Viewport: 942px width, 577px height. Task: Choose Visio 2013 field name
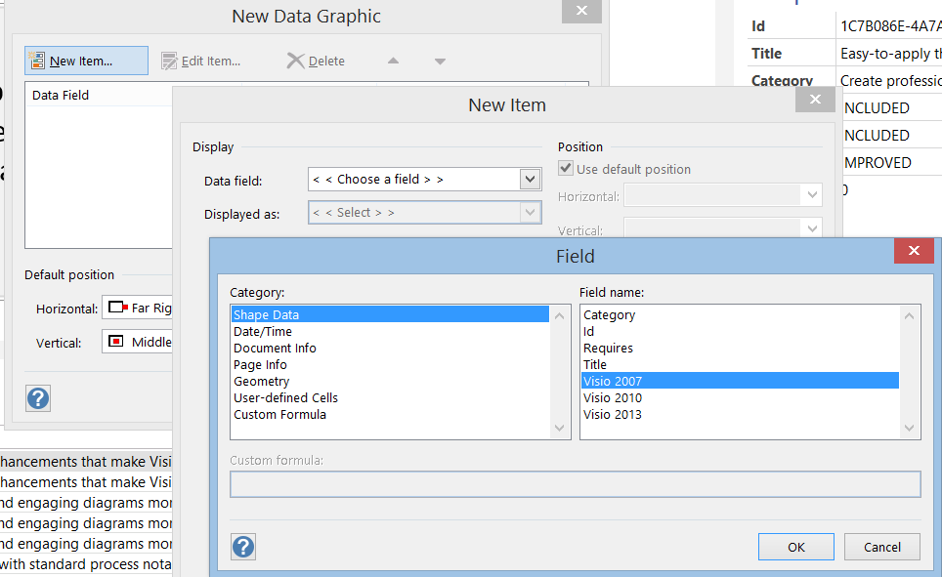tap(612, 414)
